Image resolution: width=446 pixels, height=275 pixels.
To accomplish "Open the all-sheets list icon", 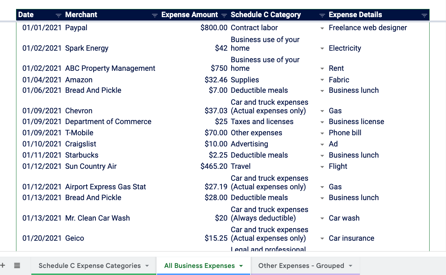I will [x=16, y=265].
